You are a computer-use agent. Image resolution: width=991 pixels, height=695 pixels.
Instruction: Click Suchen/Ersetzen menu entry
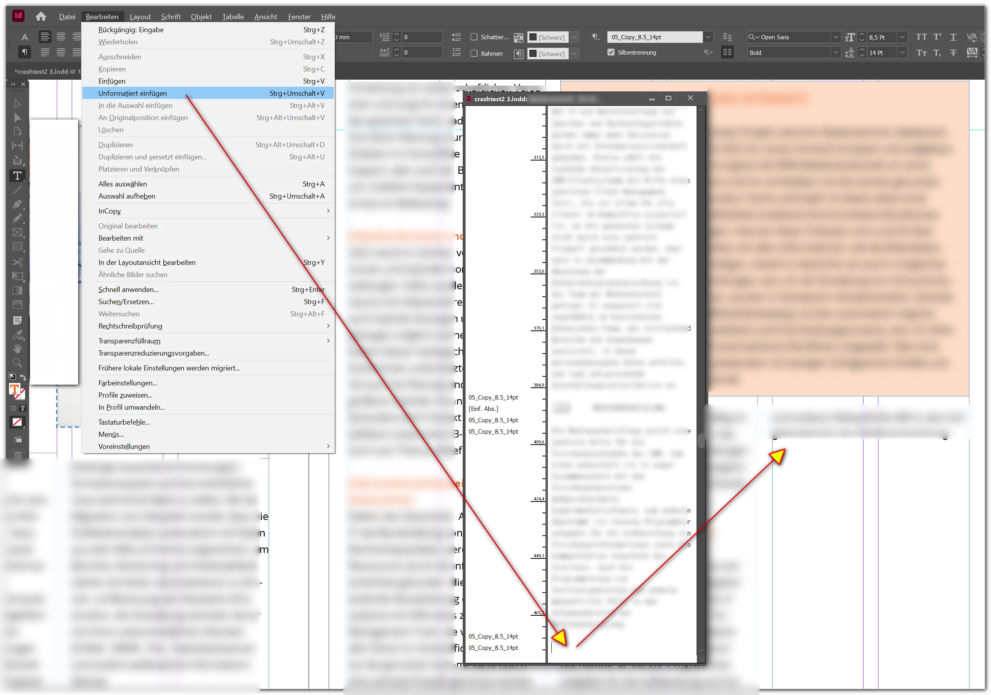coord(125,301)
